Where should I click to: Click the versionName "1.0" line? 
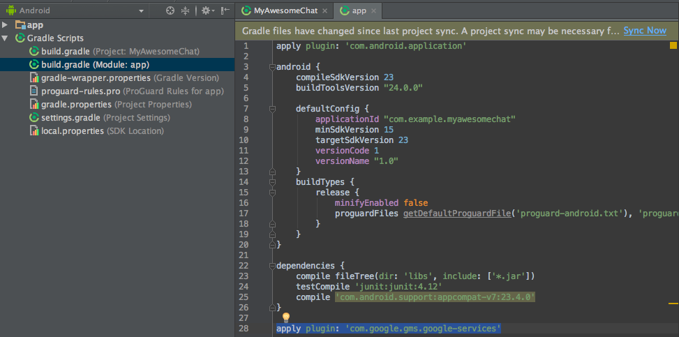(x=357, y=160)
